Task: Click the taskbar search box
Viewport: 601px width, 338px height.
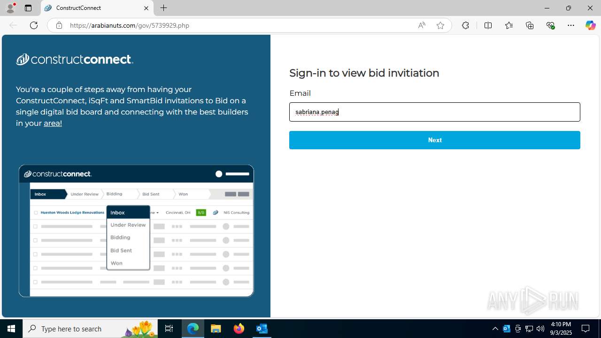Action: pos(90,329)
